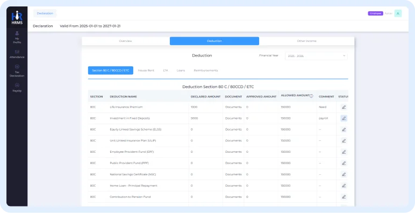The width and height of the screenshot is (415, 213).
Task: Click the user avatar letter A
Action: pos(398,13)
